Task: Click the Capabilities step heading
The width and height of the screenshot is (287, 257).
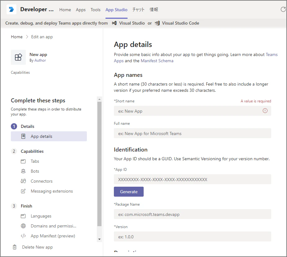Action: (32, 151)
